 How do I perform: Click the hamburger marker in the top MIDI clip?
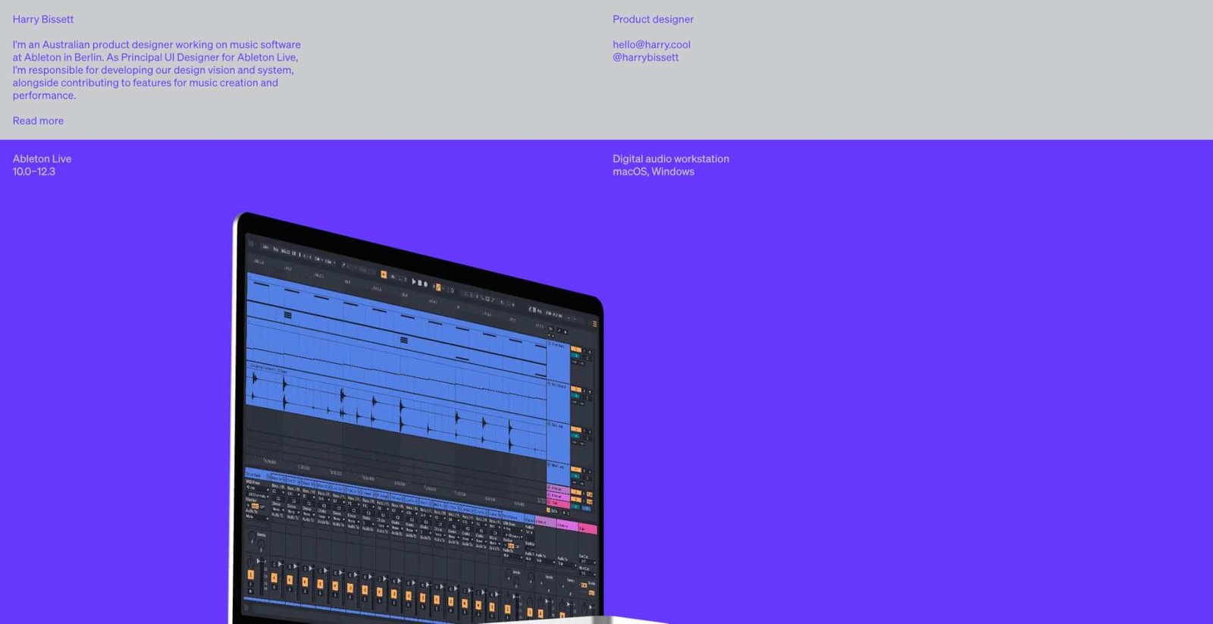(287, 315)
